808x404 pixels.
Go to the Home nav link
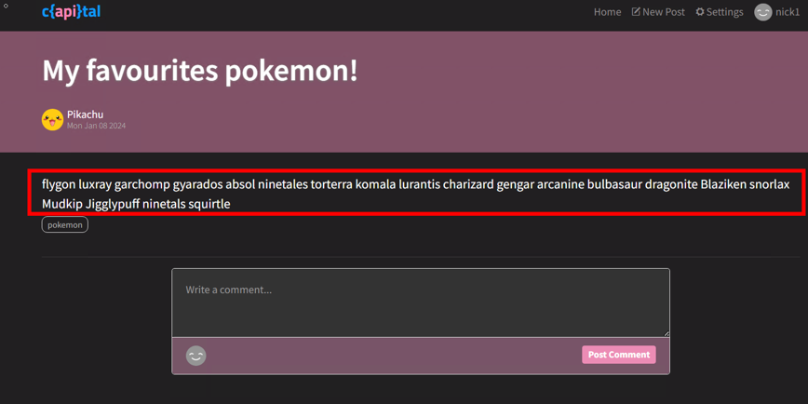pyautogui.click(x=607, y=12)
